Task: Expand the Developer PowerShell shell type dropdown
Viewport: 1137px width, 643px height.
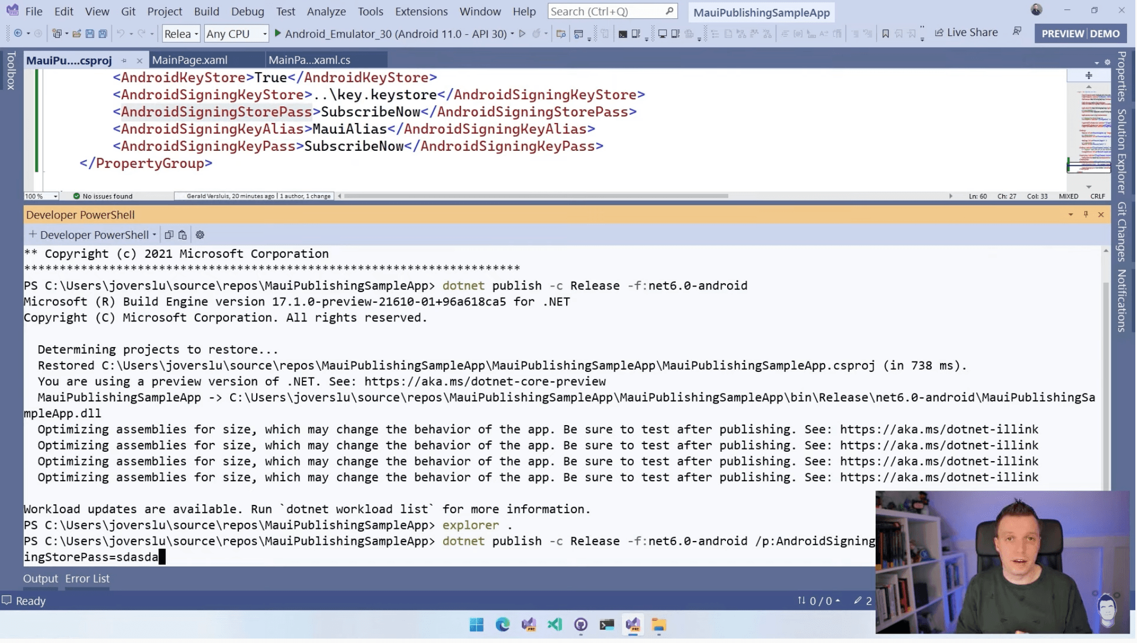Action: (x=154, y=235)
